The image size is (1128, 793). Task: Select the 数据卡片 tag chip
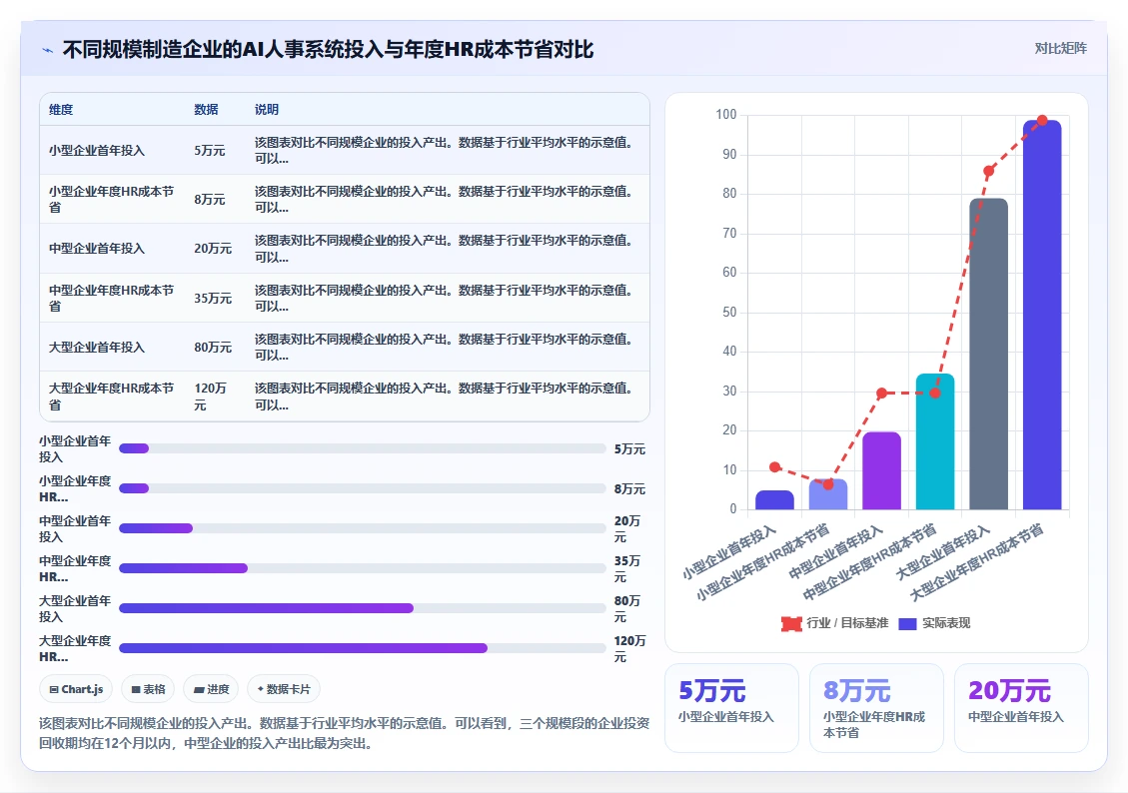click(284, 689)
